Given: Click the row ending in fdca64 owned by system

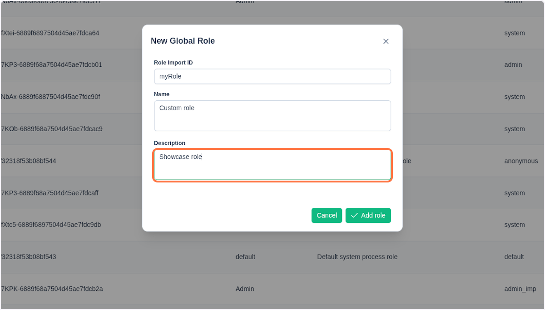Looking at the screenshot, I should (68, 33).
